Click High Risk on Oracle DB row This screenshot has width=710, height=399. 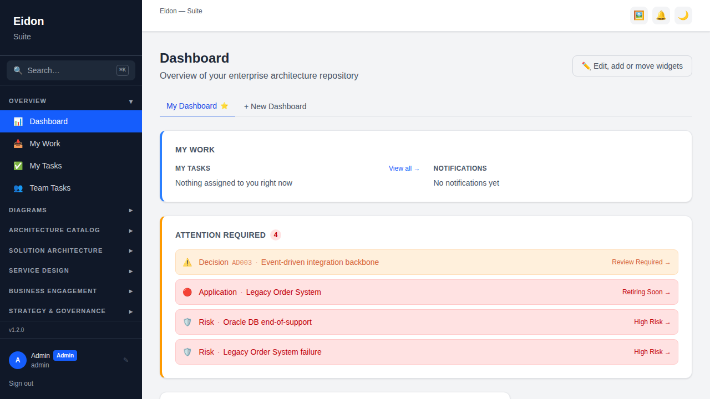coord(652,322)
